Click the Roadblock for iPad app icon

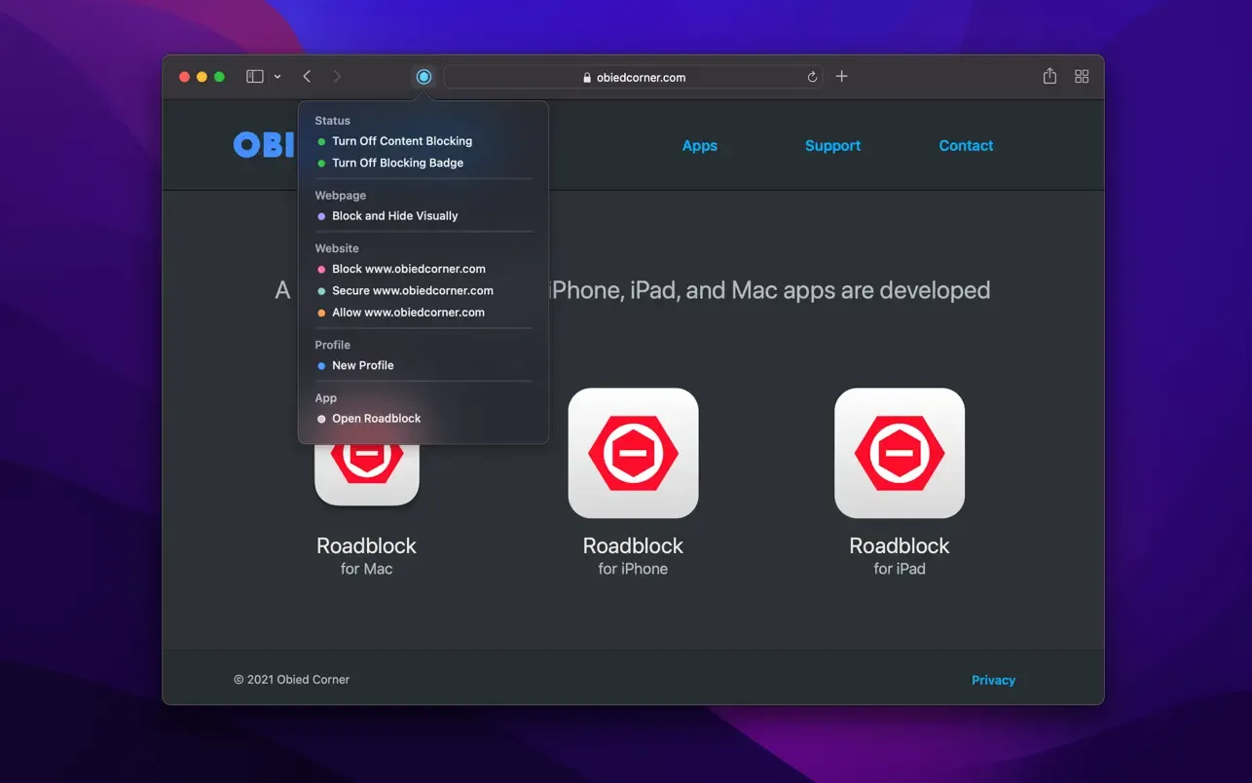(900, 453)
